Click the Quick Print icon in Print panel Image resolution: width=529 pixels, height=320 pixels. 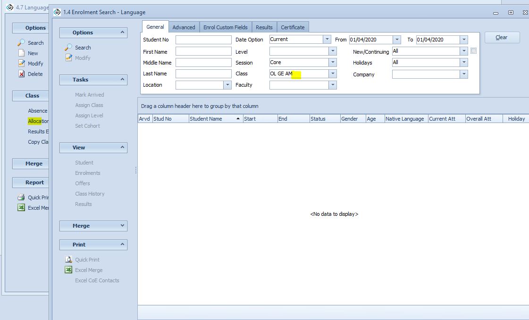pos(68,260)
